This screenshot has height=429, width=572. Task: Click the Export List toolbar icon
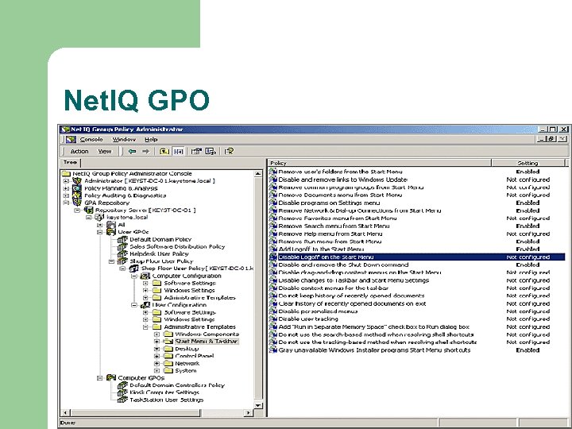pos(211,152)
